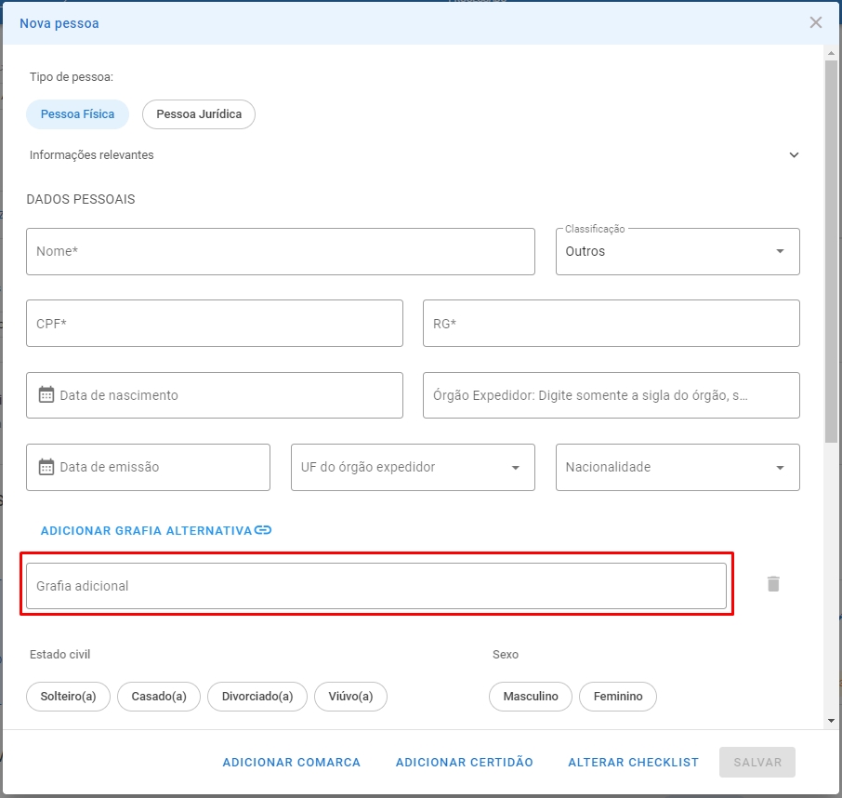842x798 pixels.
Task: Close the Nova pessoa dialog
Action: coord(816,22)
